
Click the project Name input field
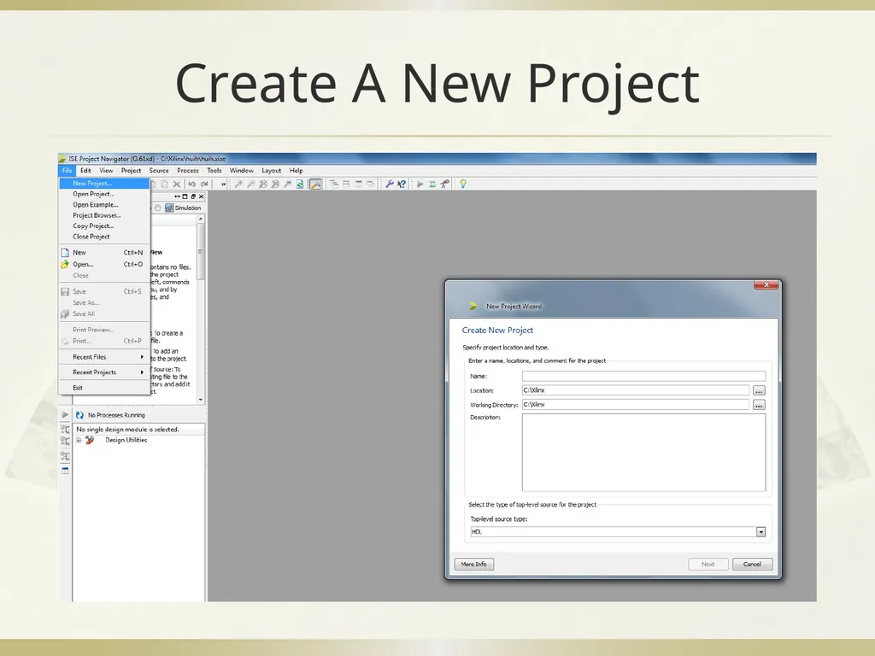tap(643, 376)
